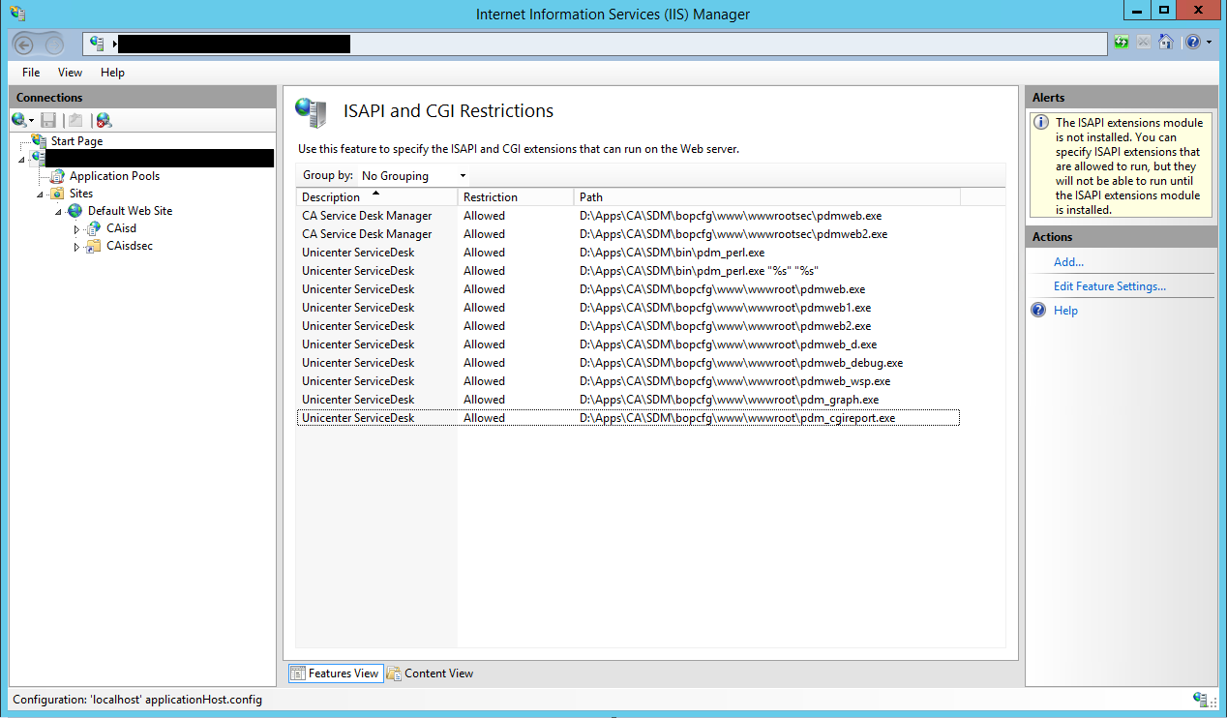
Task: Select the row with path pdmweb_d.exe
Action: [x=628, y=344]
